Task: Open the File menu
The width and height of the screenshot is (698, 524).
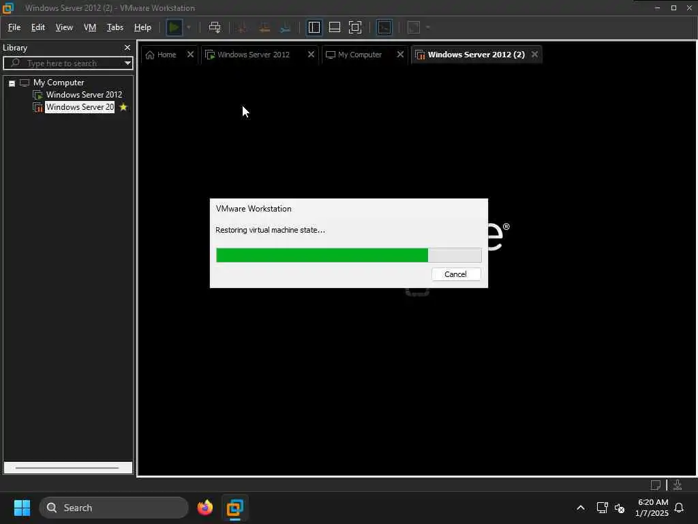Action: click(14, 27)
